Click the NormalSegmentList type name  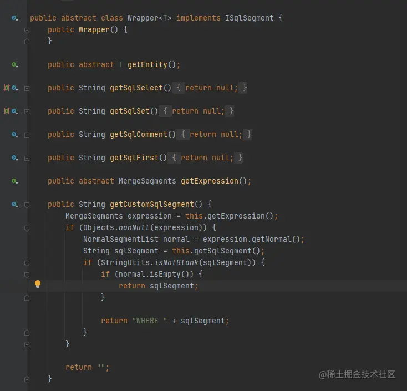[x=121, y=239]
